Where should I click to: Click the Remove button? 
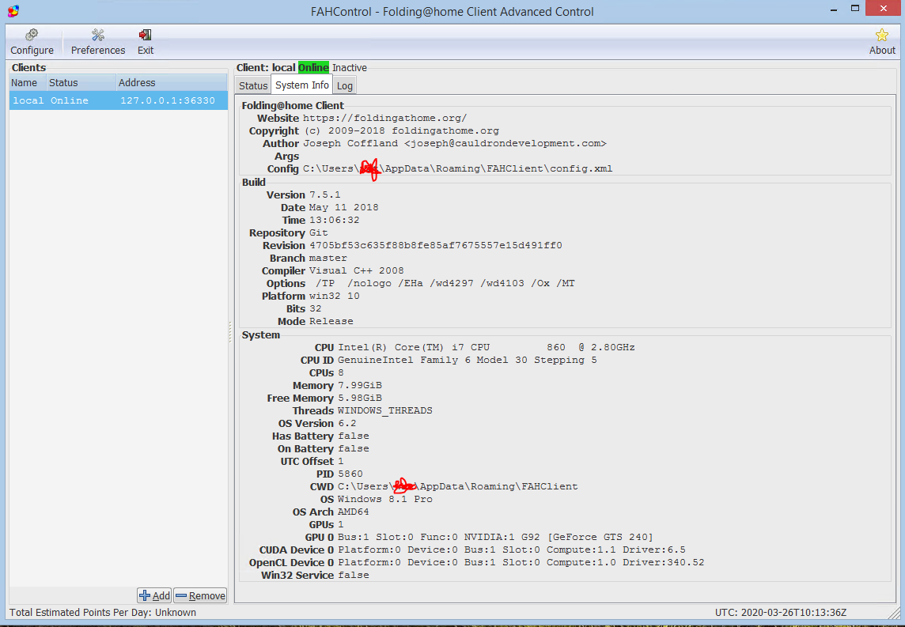199,595
